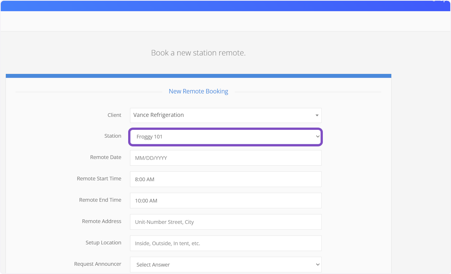
Task: Open the Station dropdown showing Froggy 101
Action: [222, 137]
